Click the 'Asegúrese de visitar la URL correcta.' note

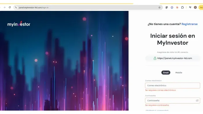point(172,52)
